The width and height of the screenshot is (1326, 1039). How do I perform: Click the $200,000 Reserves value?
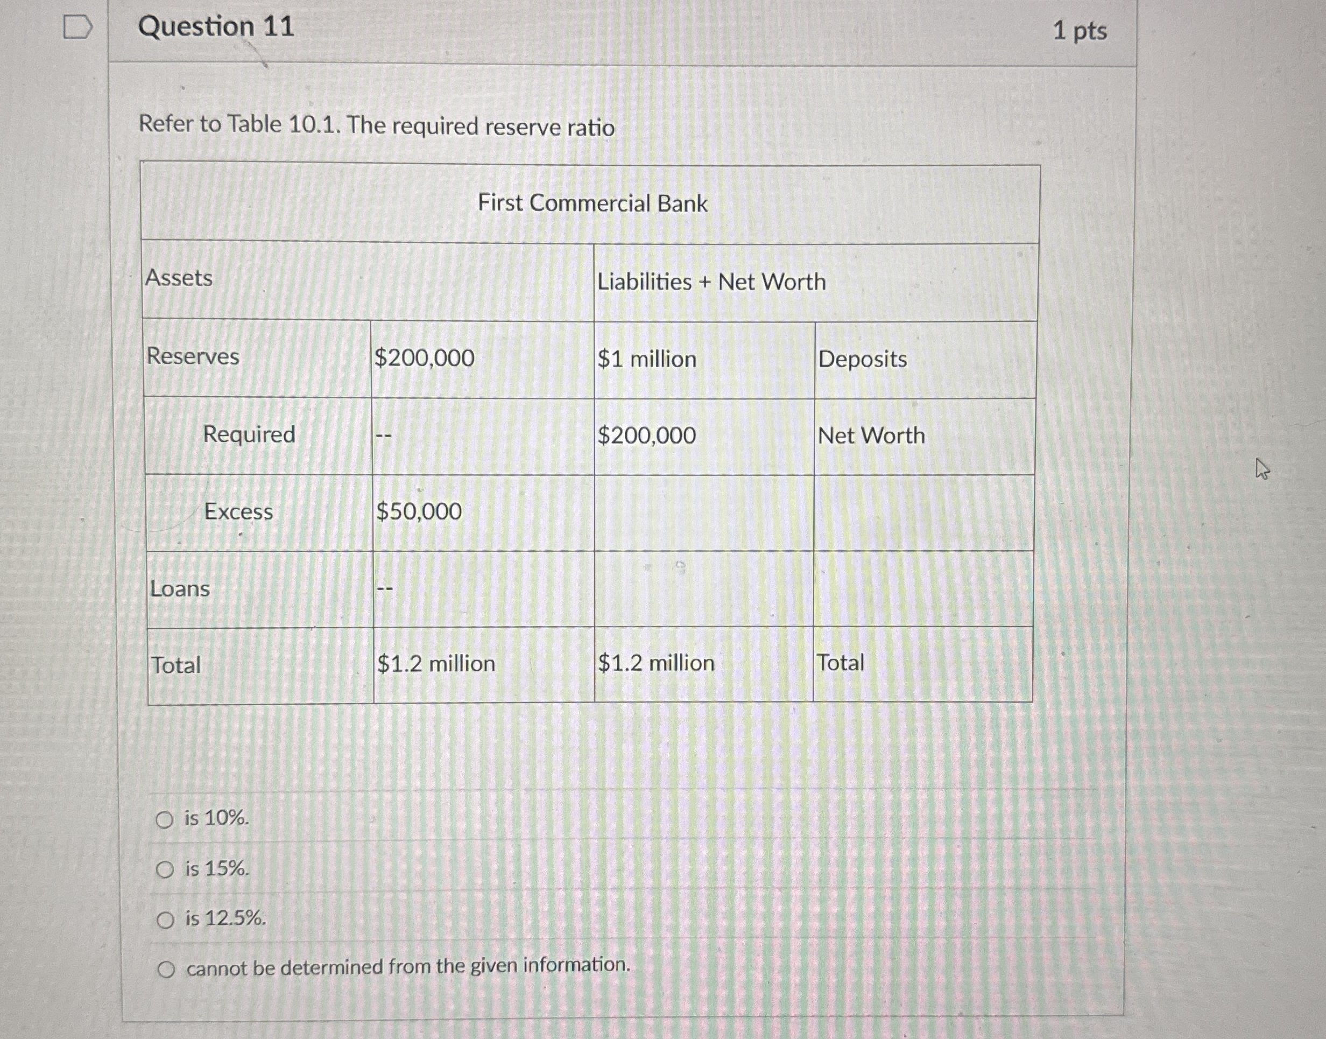[425, 359]
